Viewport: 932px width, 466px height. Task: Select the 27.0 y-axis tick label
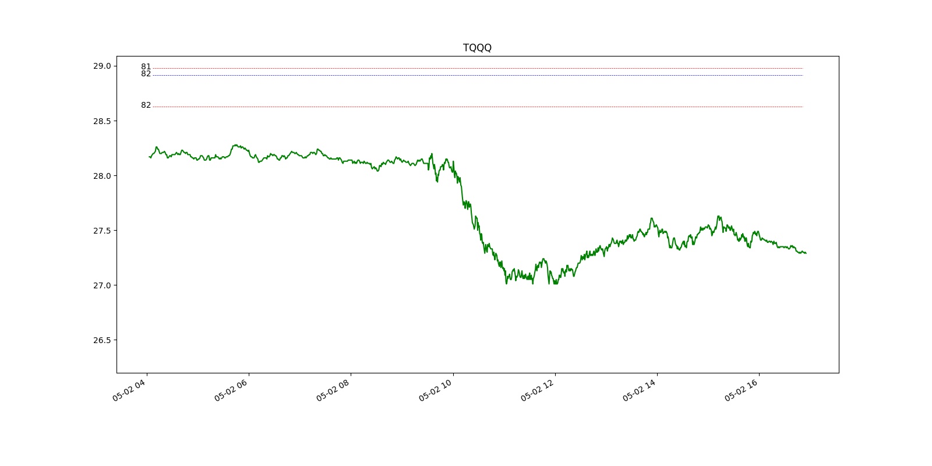101,285
